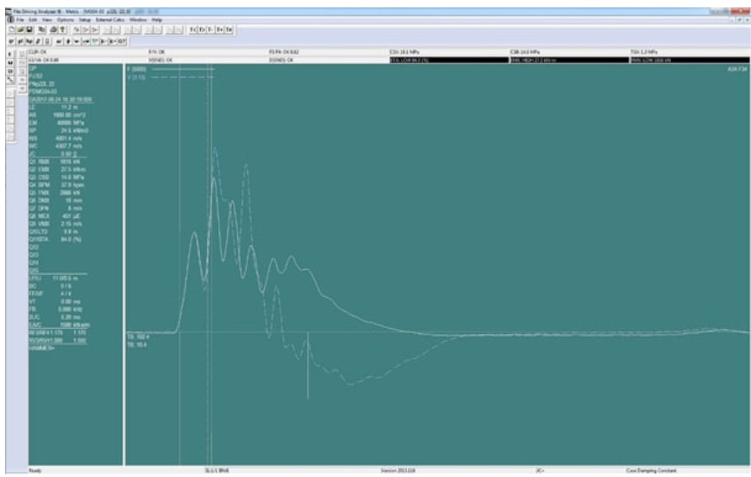
Task: Click the LE pile length value
Action: click(x=69, y=107)
